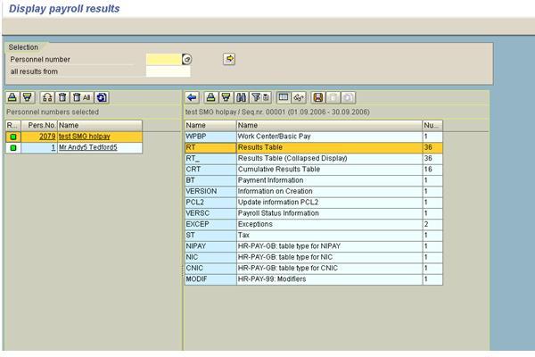Open value help beside Personnel number field
This screenshot has width=535, height=357.
(x=187, y=60)
